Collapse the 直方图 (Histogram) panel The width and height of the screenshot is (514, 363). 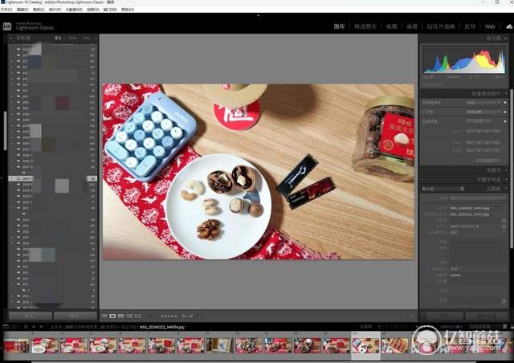(x=506, y=39)
